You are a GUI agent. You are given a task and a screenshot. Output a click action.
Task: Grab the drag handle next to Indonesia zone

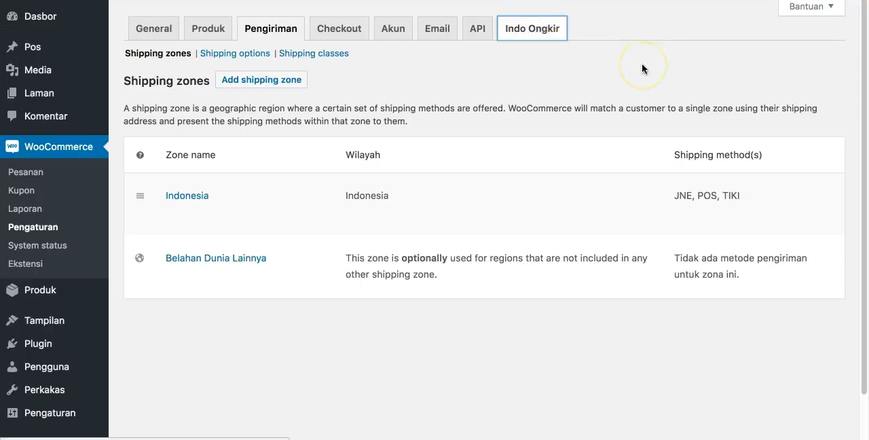pos(140,196)
